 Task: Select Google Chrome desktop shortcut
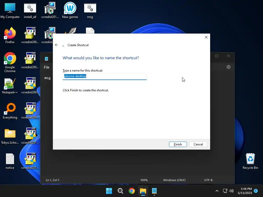click(10, 62)
